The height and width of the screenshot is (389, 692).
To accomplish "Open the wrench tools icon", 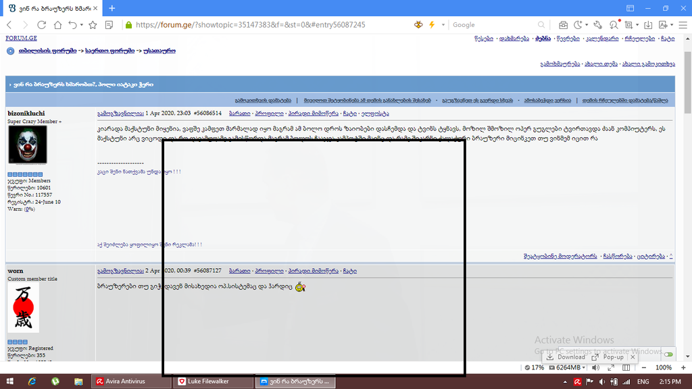I will click(597, 25).
